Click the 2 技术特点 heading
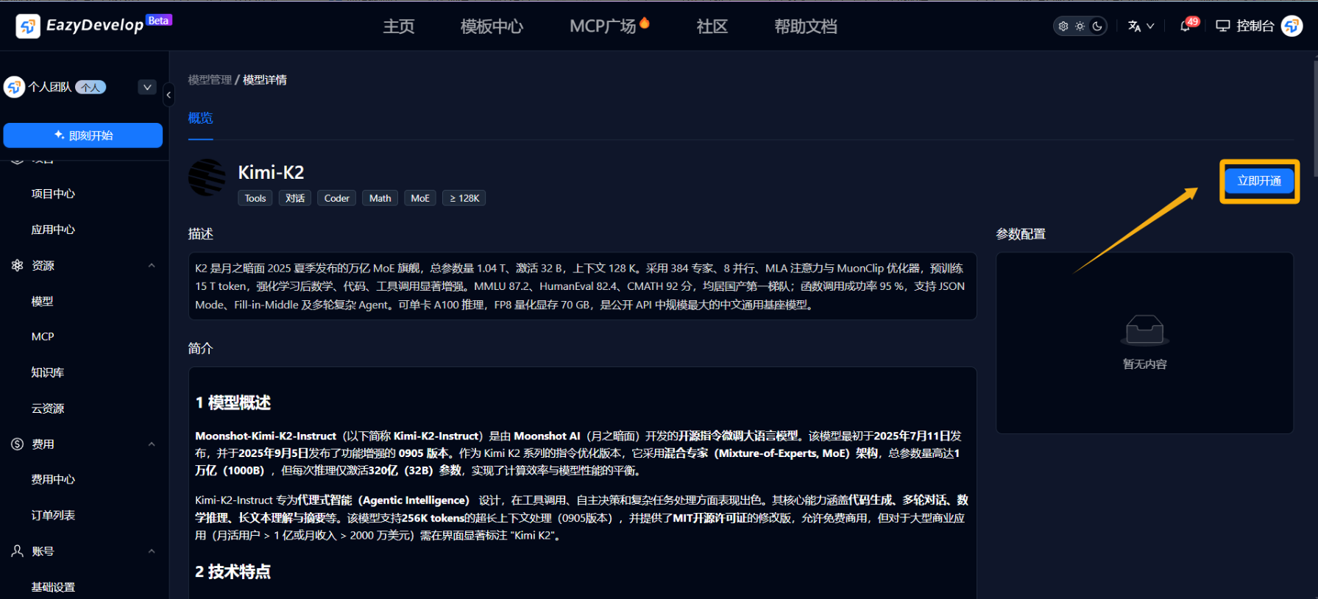 coord(233,572)
